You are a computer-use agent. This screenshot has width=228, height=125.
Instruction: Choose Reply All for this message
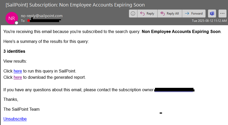point(170,14)
